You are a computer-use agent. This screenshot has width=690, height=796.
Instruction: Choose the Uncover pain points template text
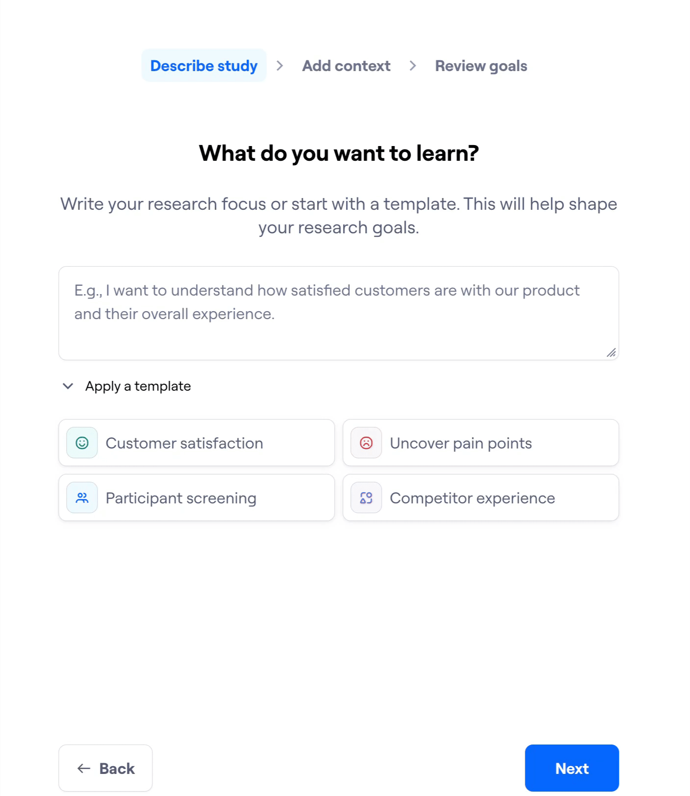[x=461, y=443]
